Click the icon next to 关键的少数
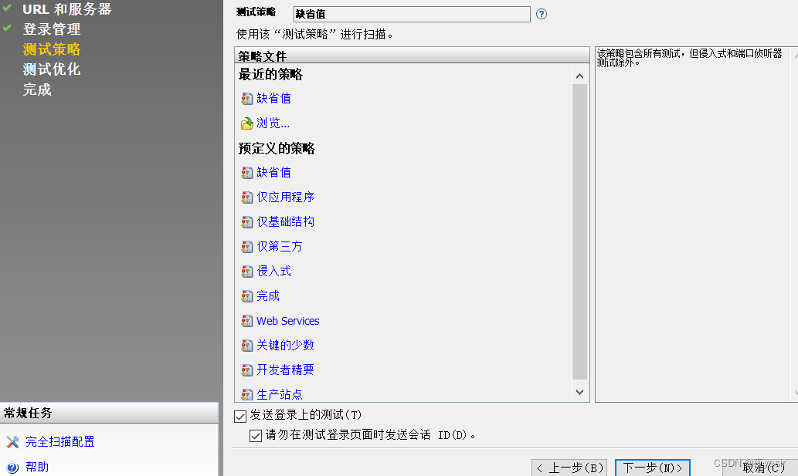Viewport: 798px width, 476px height. pos(247,346)
